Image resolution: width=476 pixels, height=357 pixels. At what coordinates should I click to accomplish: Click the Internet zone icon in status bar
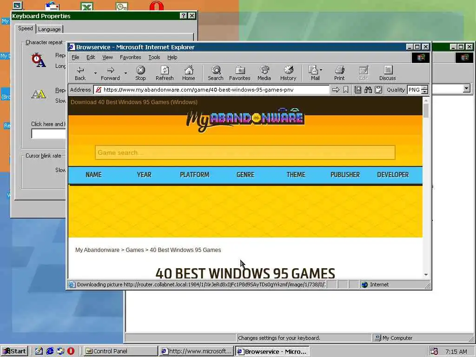point(364,284)
